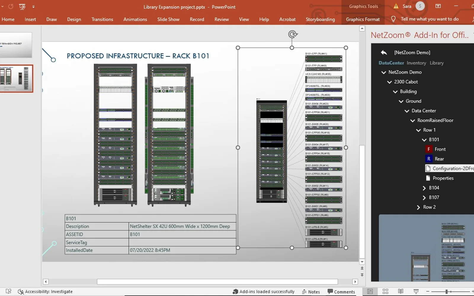Viewport: 474px width, 296px height.
Task: Click the Configuration-2DFront document icon
Action: tap(428, 168)
